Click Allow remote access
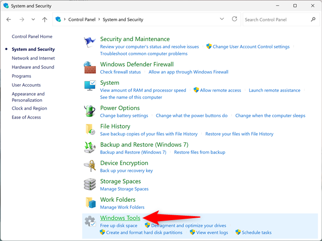Viewport: 322px width, 241px height. point(220,90)
